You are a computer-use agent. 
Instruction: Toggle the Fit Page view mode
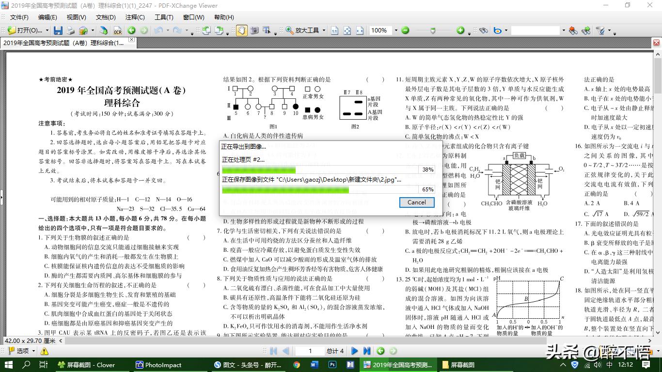click(347, 31)
